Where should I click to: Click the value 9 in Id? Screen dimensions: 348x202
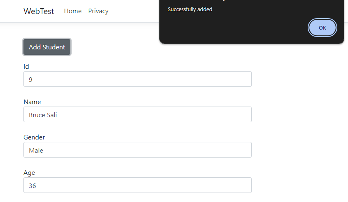[x=30, y=80]
